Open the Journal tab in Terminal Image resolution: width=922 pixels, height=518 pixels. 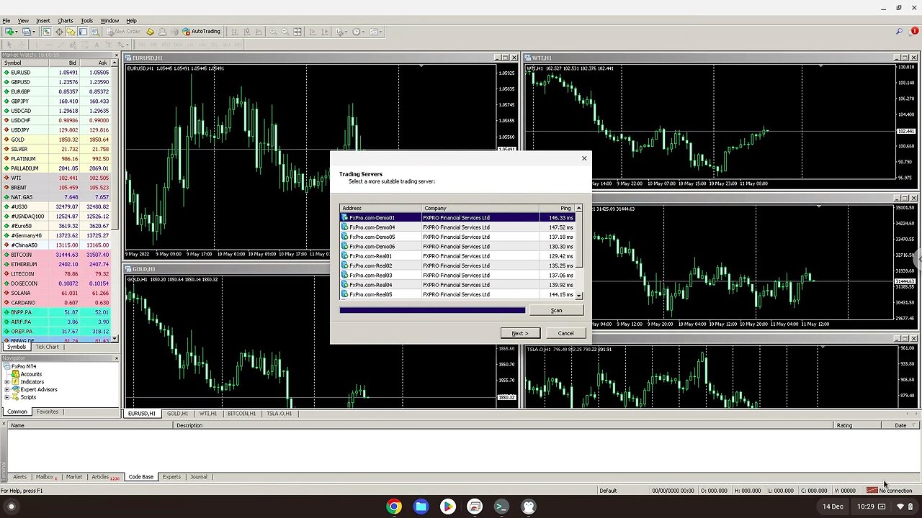199,477
